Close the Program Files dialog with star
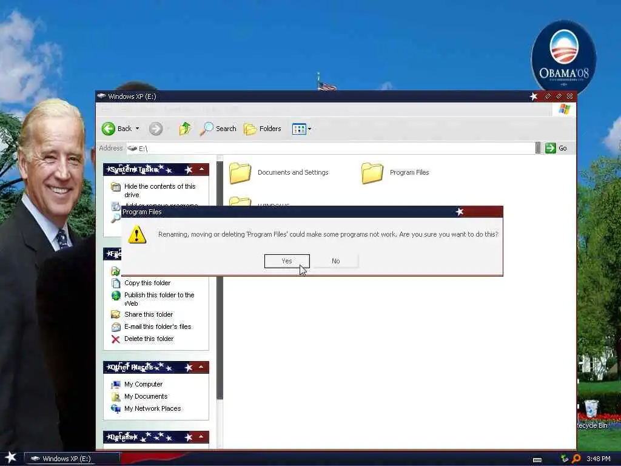This screenshot has width=621, height=466. coord(460,212)
